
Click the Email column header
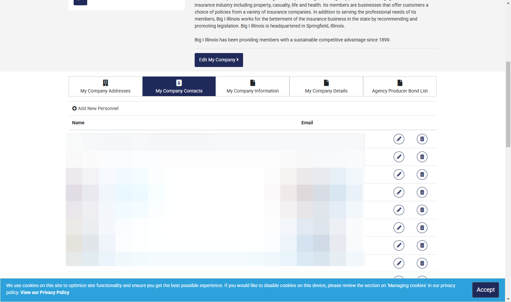point(307,123)
